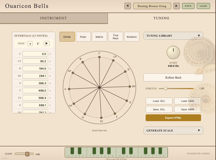216x160 pixels.
Task: Select the Circle view mode
Action: (x=67, y=37)
